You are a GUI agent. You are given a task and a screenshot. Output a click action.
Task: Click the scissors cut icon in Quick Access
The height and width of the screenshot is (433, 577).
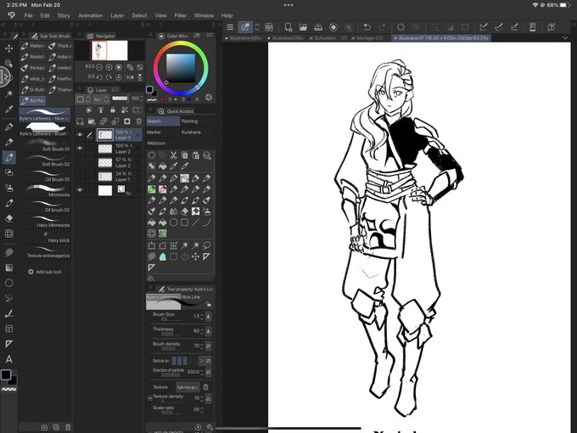(173, 155)
